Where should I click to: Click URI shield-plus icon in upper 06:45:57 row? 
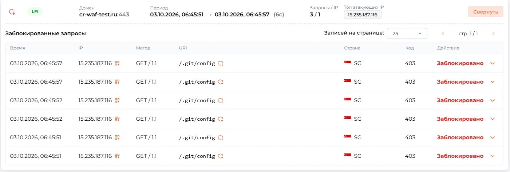pyautogui.click(x=221, y=63)
